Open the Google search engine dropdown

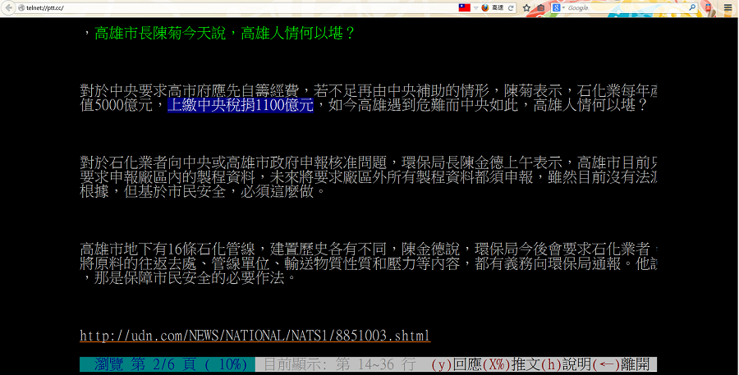[x=558, y=8]
